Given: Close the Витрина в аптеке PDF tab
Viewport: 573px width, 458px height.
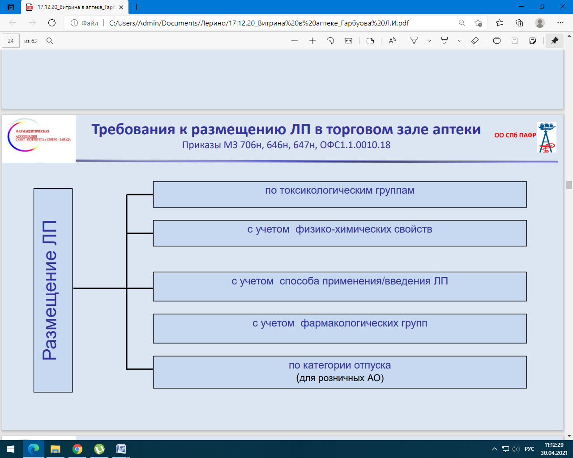Looking at the screenshot, I should click(x=121, y=7).
